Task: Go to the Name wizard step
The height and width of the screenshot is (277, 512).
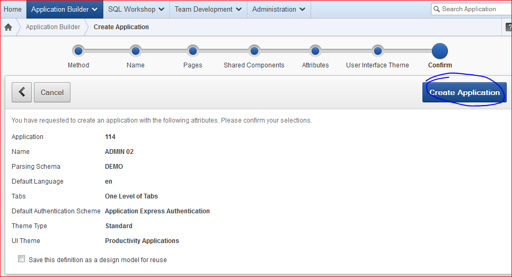Action: 136,51
